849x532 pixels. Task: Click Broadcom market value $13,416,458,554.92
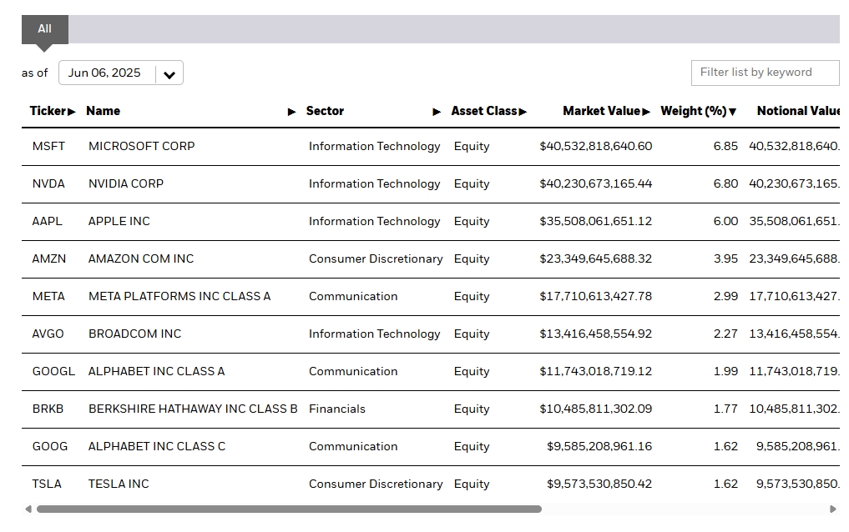(x=595, y=334)
